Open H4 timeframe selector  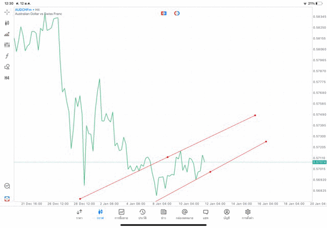click(x=7, y=78)
